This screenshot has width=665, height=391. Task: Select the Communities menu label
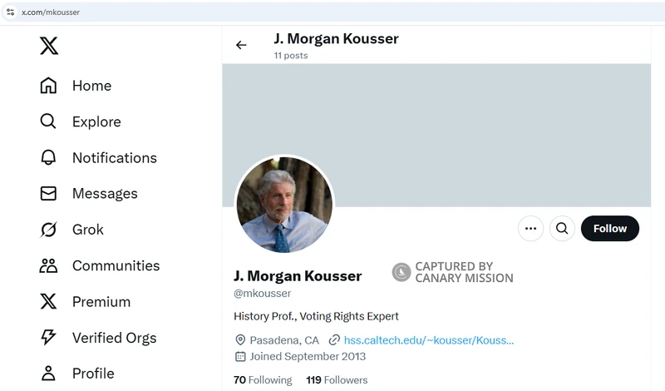click(x=116, y=265)
